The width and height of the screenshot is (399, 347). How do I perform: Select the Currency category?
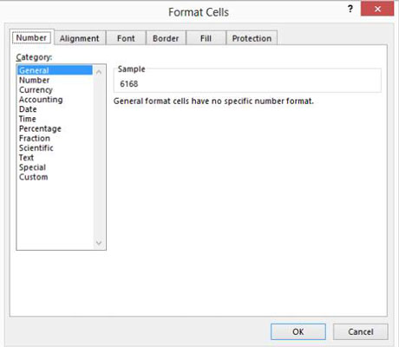tap(55, 89)
